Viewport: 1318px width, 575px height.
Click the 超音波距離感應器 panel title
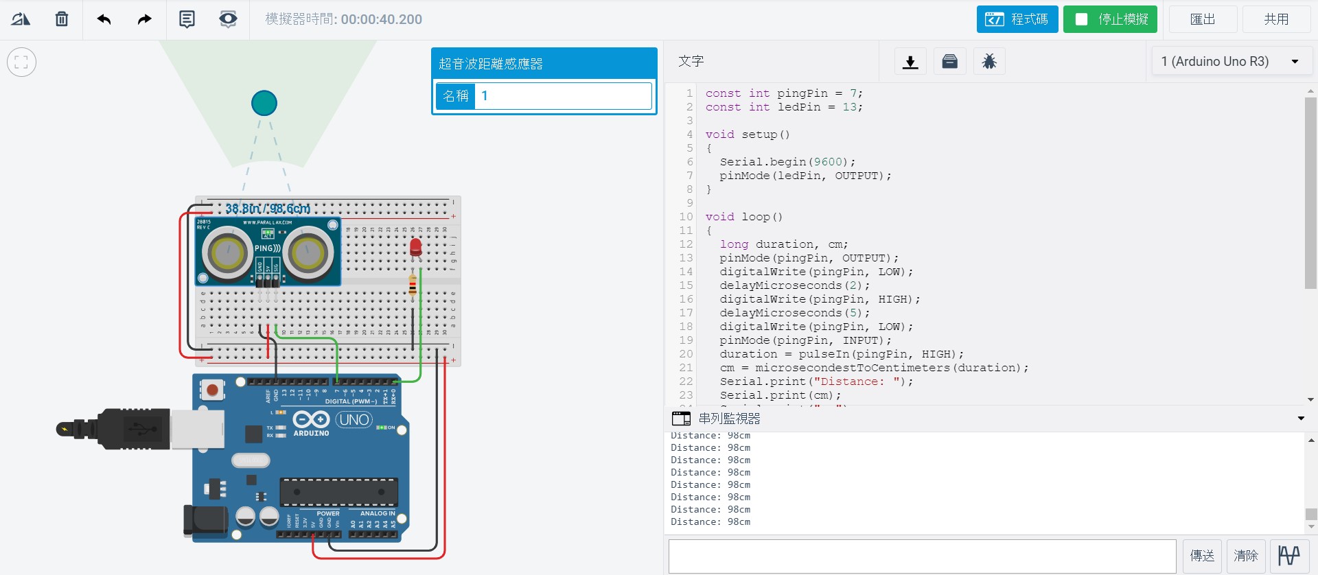[x=491, y=64]
